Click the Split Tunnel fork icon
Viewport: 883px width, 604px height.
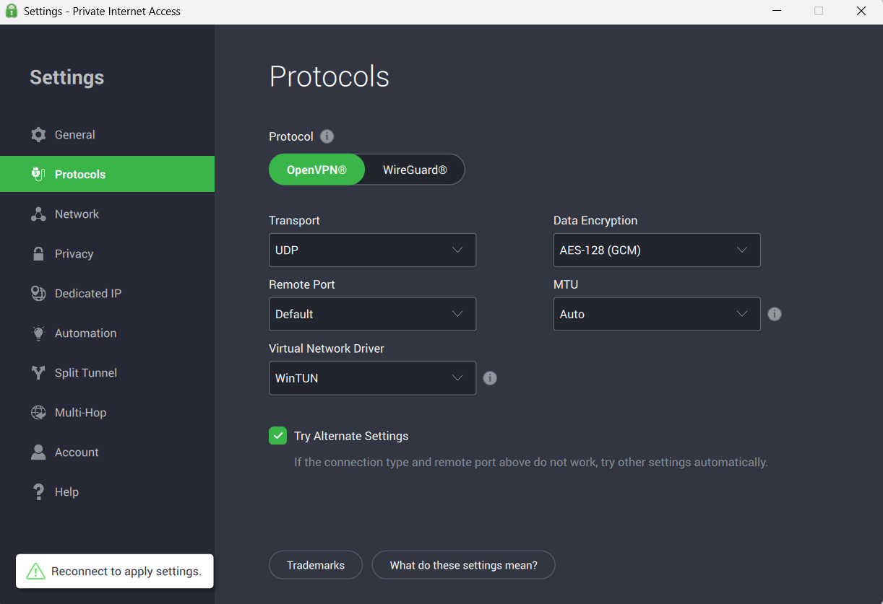click(x=38, y=373)
